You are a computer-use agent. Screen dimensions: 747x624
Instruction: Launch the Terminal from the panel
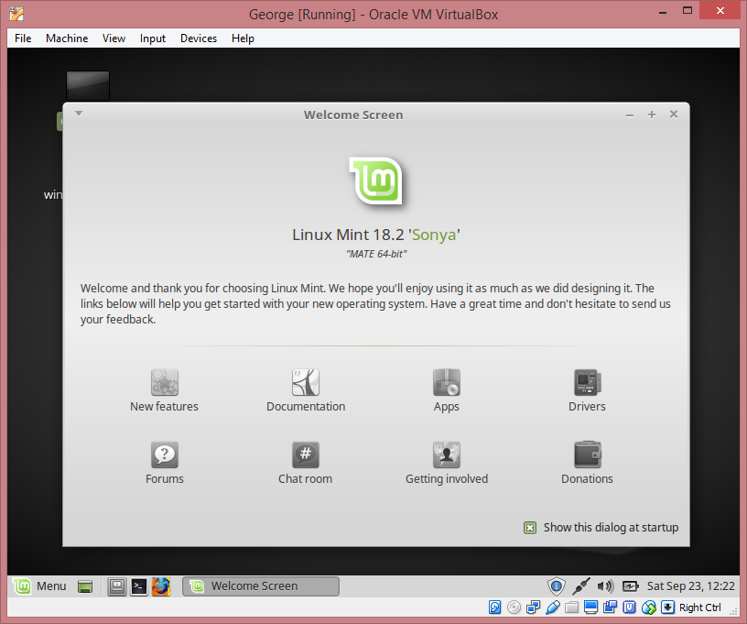139,586
